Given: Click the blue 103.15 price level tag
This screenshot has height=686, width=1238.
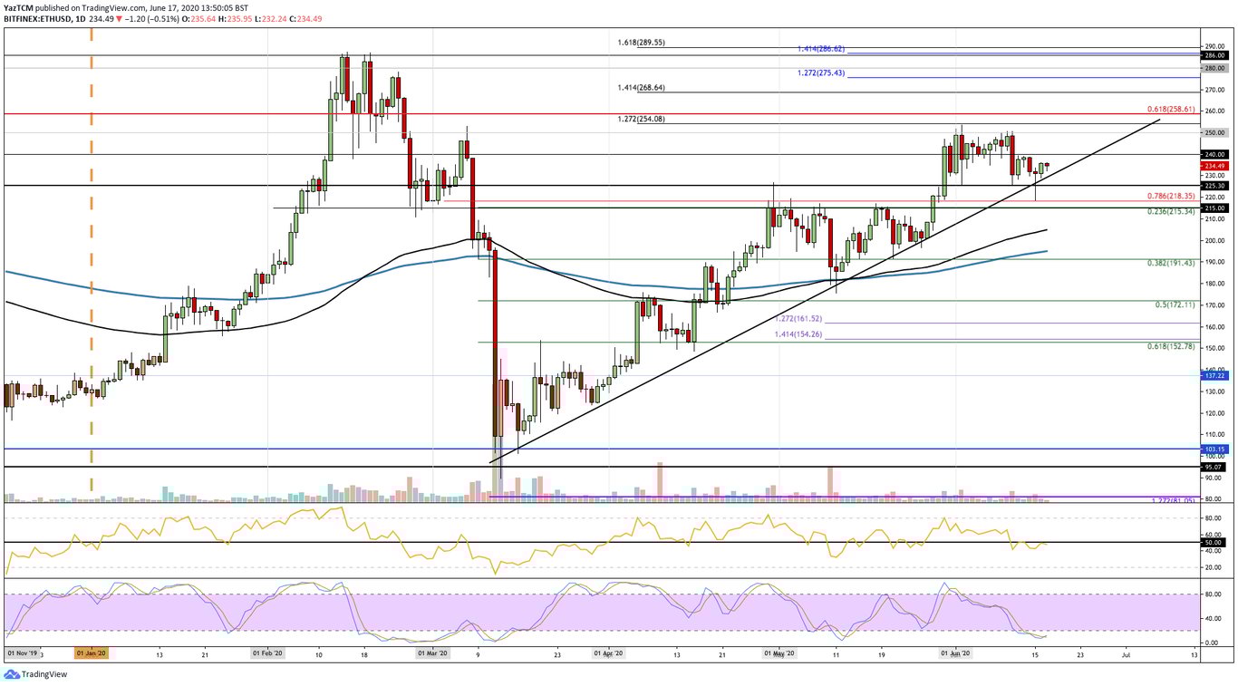Looking at the screenshot, I should click(1214, 449).
